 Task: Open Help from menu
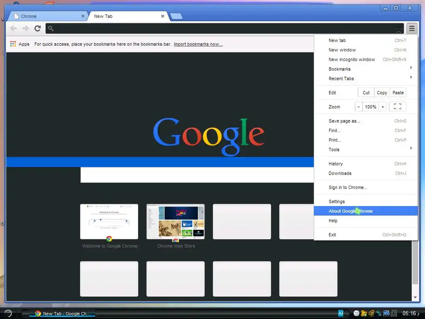pyautogui.click(x=366, y=221)
